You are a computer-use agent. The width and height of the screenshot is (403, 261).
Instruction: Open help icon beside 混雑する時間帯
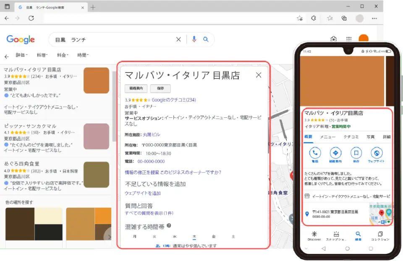(x=169, y=226)
